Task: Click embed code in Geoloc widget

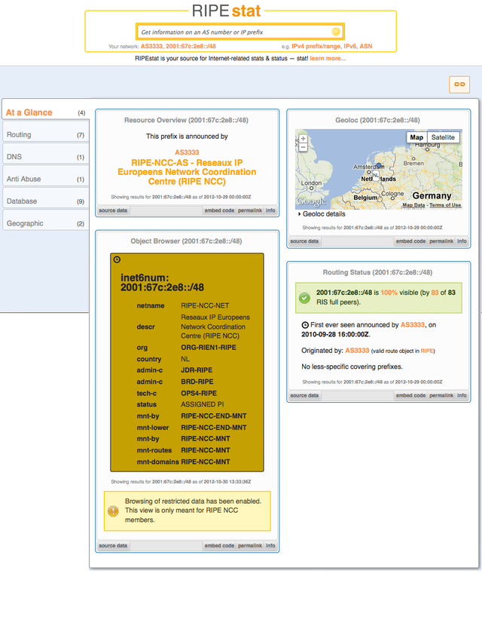Action: [410, 241]
